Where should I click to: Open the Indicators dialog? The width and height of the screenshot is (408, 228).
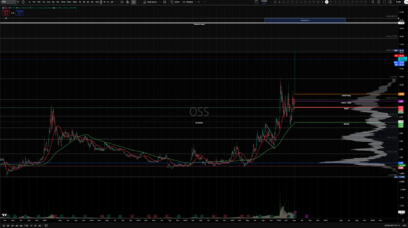point(150,2)
